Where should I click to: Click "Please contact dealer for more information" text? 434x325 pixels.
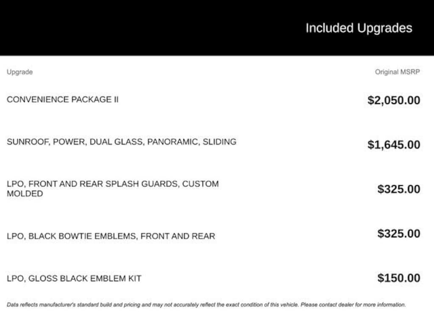[353, 304]
